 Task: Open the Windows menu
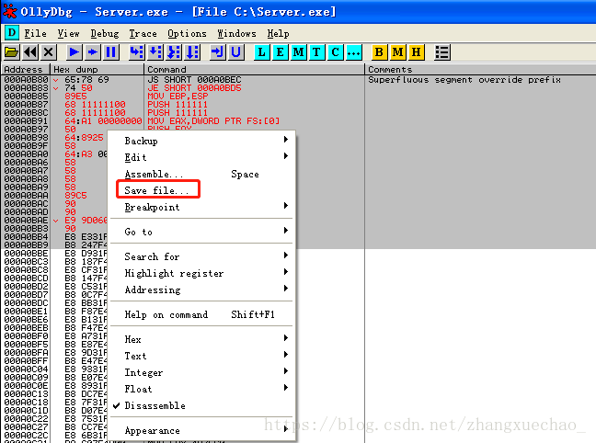pos(236,33)
